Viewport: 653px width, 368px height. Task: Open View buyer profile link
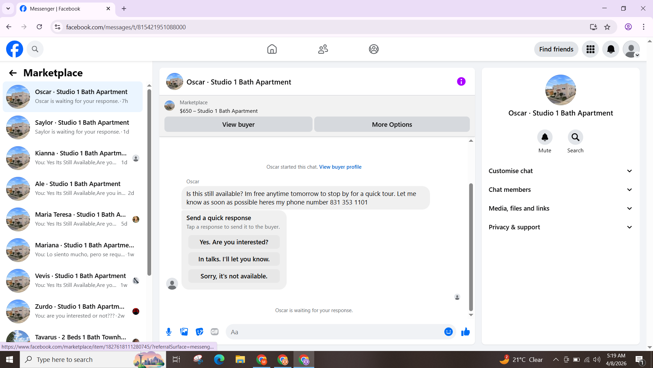click(x=340, y=167)
